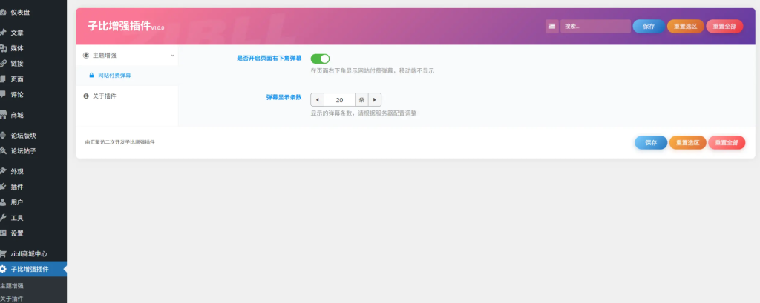Viewport: 760px width, 303px height.
Task: Open the 仪表盘 dashboard icon
Action: point(4,12)
